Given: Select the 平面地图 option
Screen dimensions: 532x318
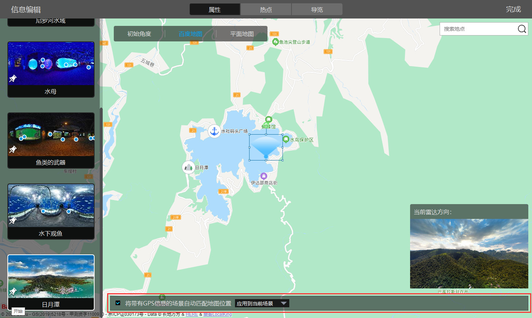Looking at the screenshot, I should pos(242,34).
